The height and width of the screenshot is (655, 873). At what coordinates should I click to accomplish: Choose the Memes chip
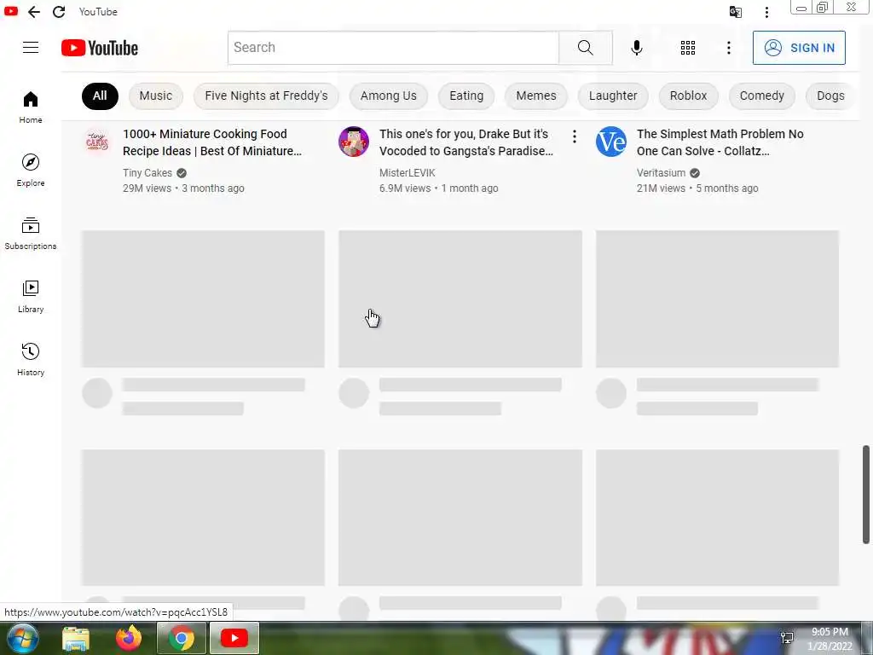click(x=536, y=96)
